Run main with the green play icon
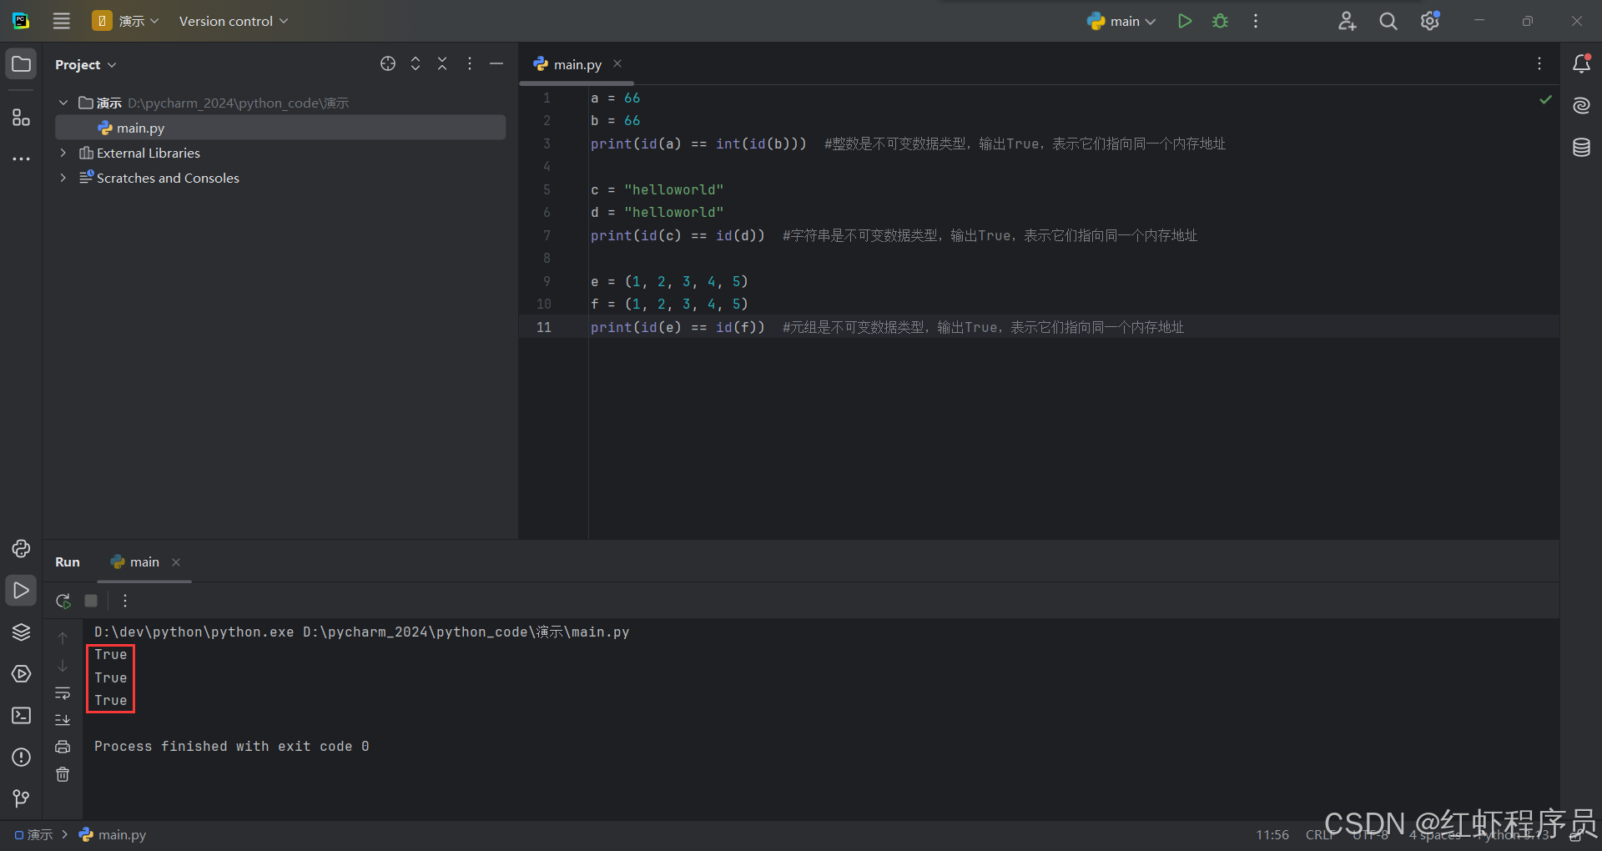 pos(1185,21)
